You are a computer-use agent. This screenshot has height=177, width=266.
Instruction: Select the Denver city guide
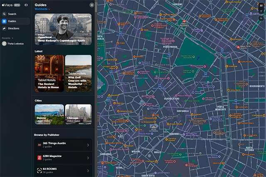[x=49, y=114]
